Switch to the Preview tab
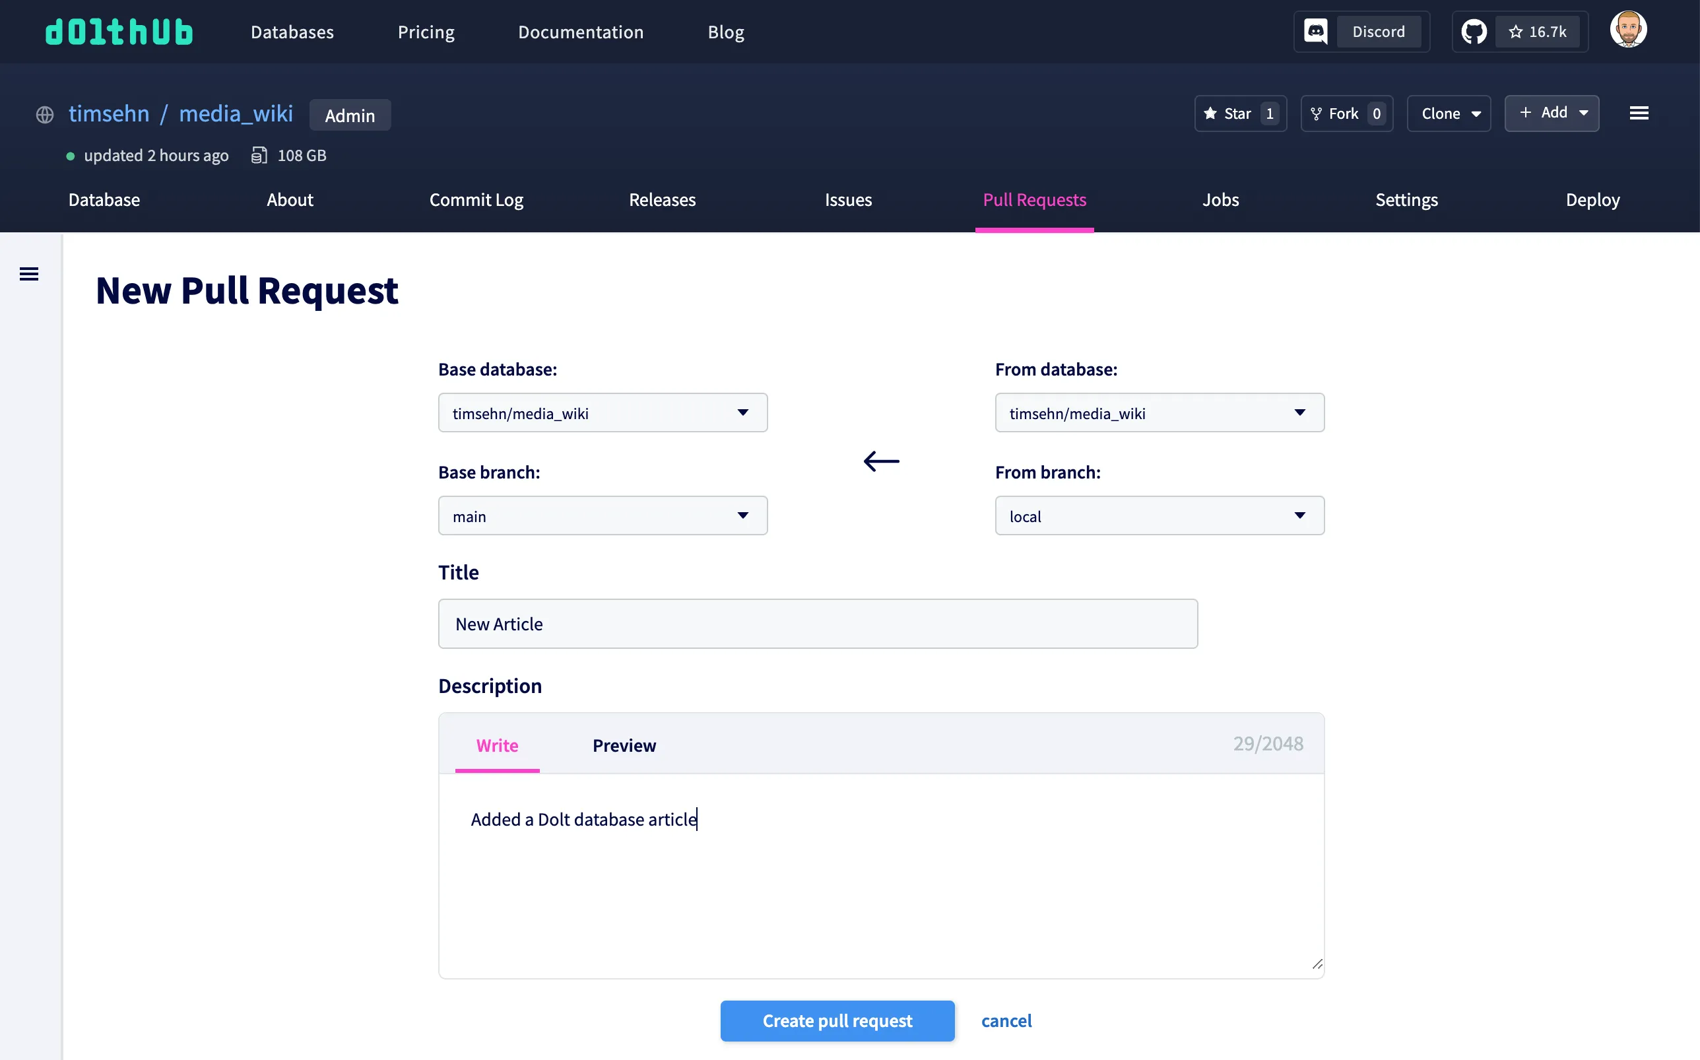The width and height of the screenshot is (1700, 1060). coord(624,745)
